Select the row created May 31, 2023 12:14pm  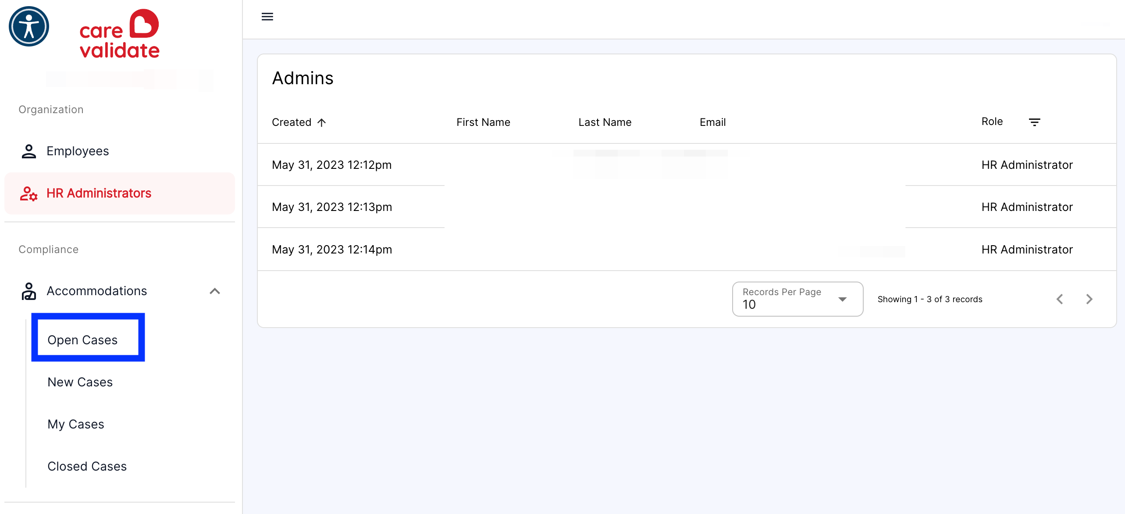click(687, 250)
